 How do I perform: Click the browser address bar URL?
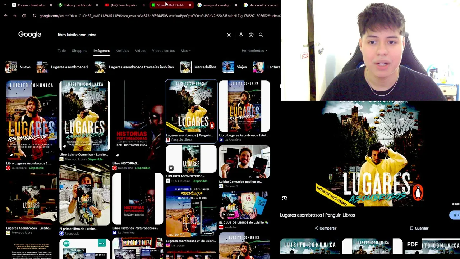(x=160, y=16)
